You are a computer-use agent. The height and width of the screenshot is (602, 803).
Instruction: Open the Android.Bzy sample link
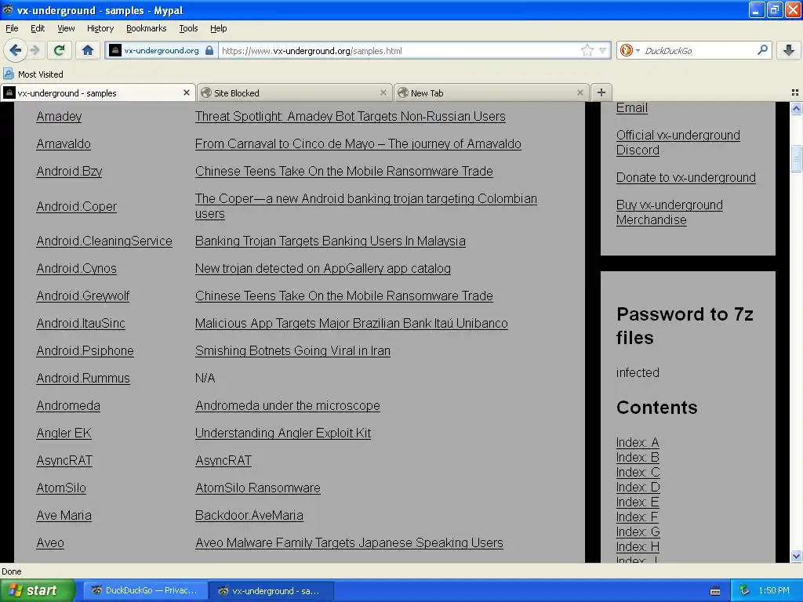click(x=69, y=171)
